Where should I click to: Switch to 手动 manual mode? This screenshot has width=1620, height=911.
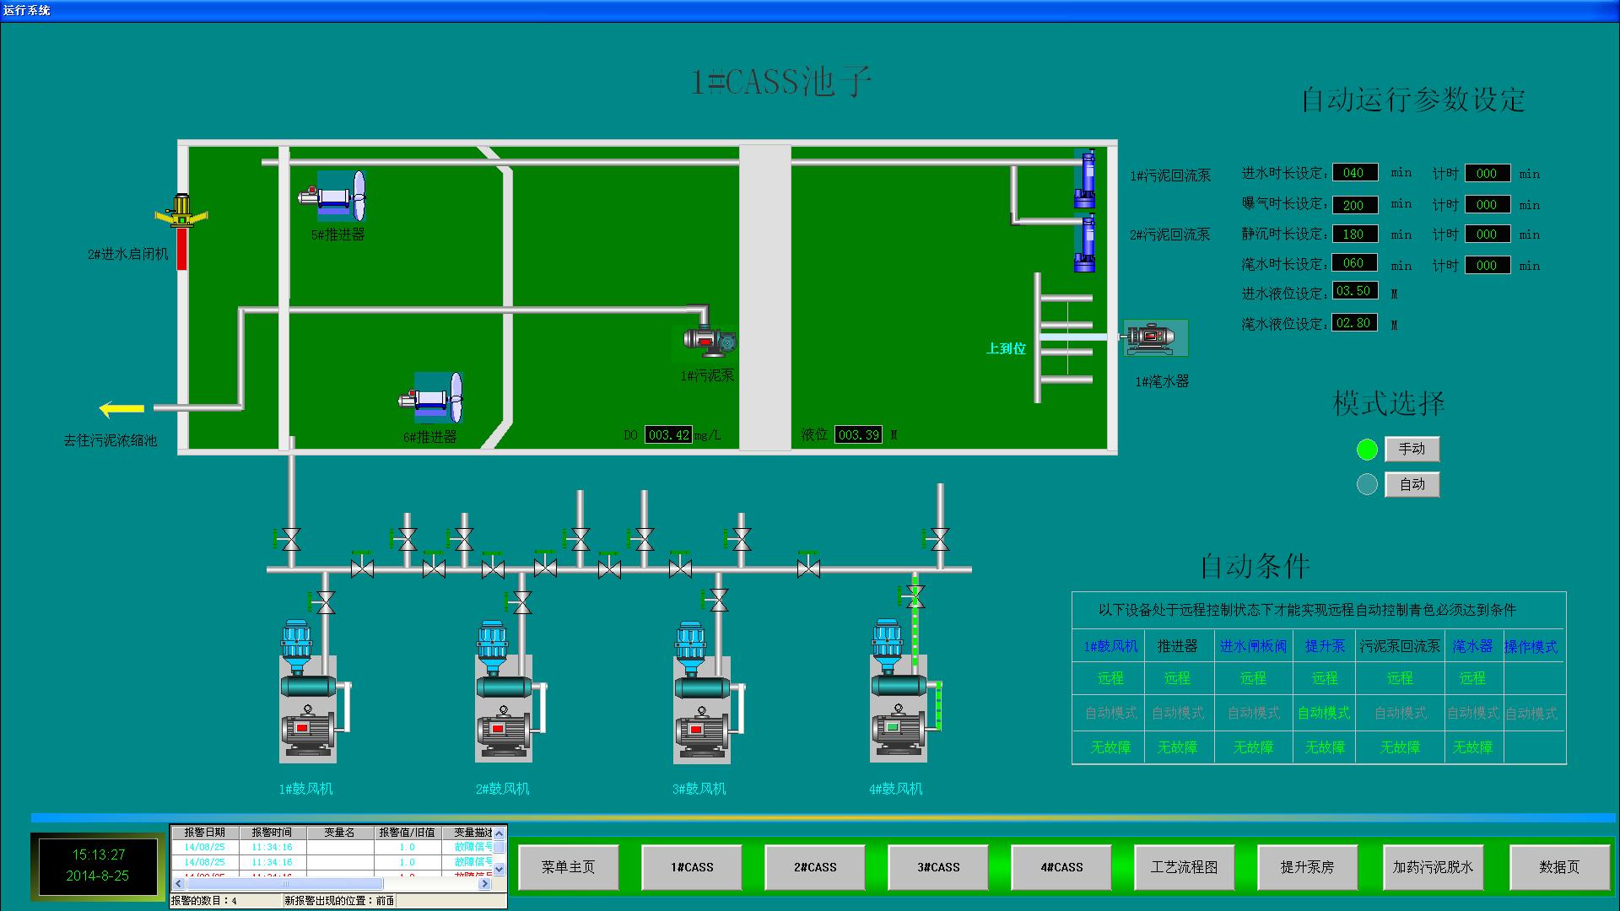[1412, 450]
